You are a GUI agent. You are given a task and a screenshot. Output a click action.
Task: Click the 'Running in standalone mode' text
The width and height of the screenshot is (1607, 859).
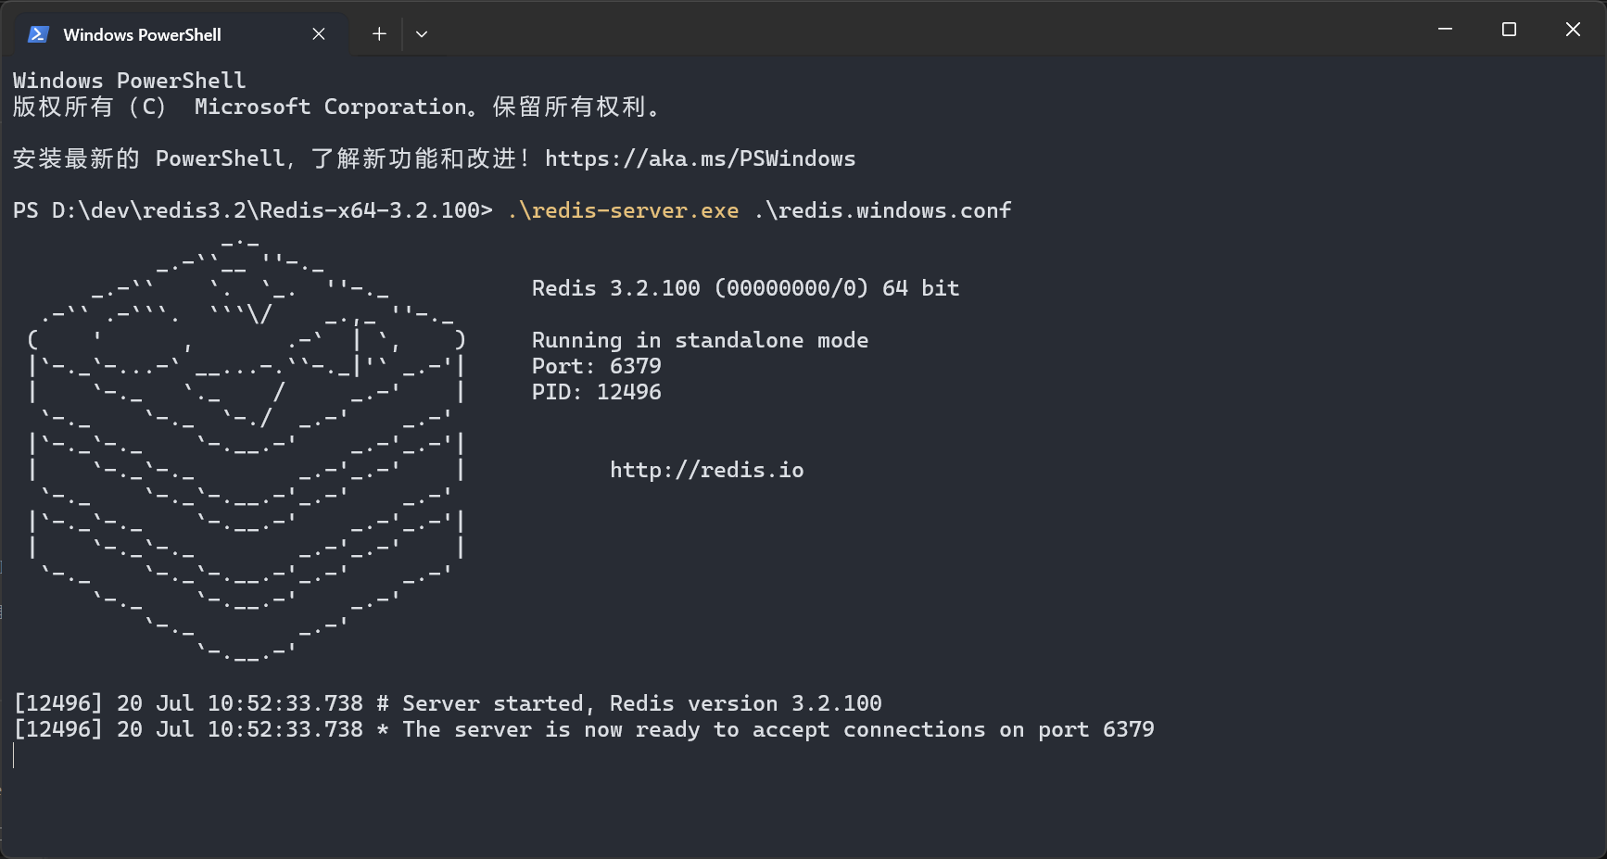700,340
